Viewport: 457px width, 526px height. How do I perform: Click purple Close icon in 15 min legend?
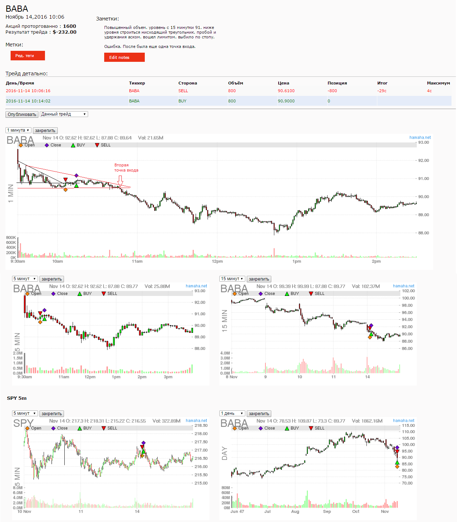pyautogui.click(x=261, y=294)
